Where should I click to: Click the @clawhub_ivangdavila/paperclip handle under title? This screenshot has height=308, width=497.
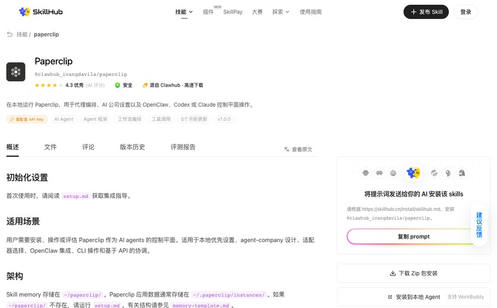click(x=81, y=74)
